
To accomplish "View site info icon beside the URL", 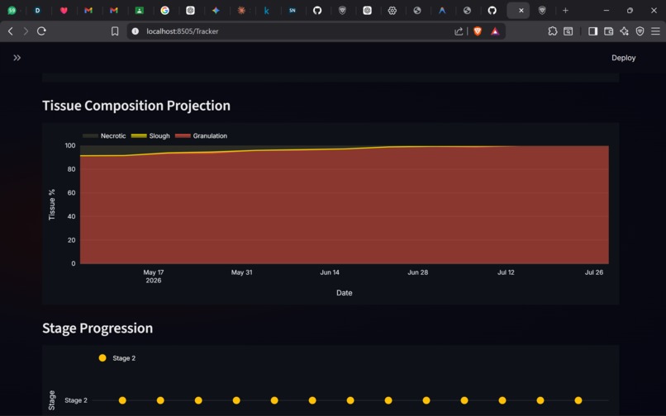I will coord(135,31).
